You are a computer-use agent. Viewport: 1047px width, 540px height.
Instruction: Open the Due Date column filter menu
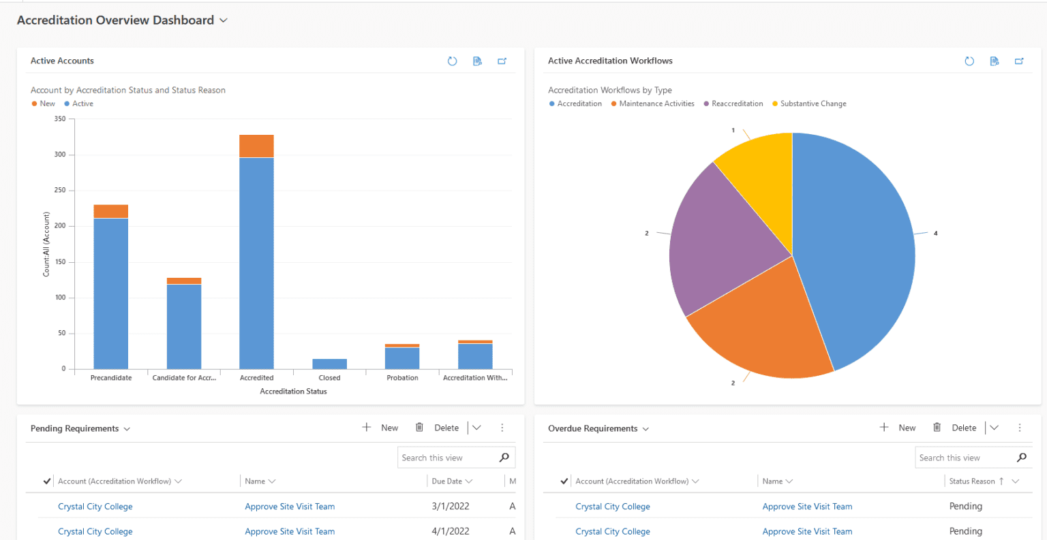click(x=469, y=481)
